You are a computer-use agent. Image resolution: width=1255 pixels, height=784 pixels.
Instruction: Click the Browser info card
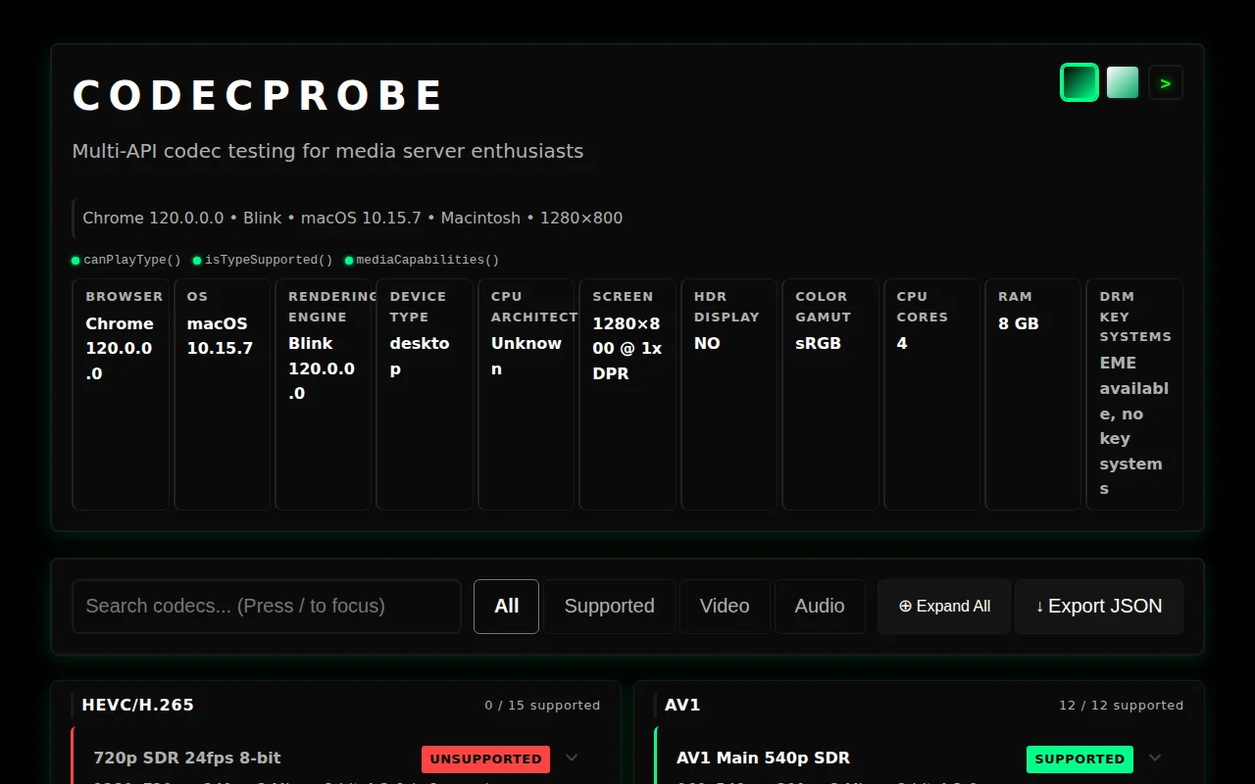[121, 394]
